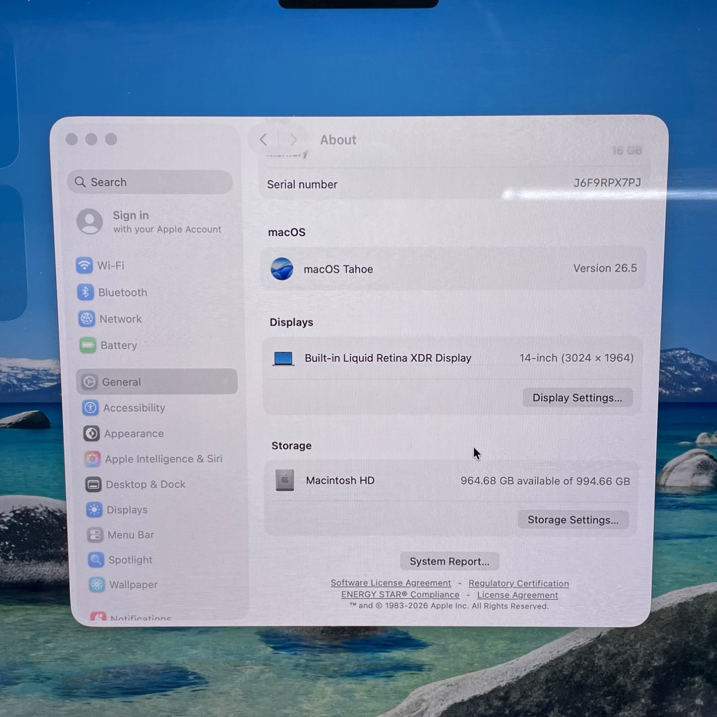Select the Accessibility sidebar label
717x717 pixels.
(x=134, y=408)
